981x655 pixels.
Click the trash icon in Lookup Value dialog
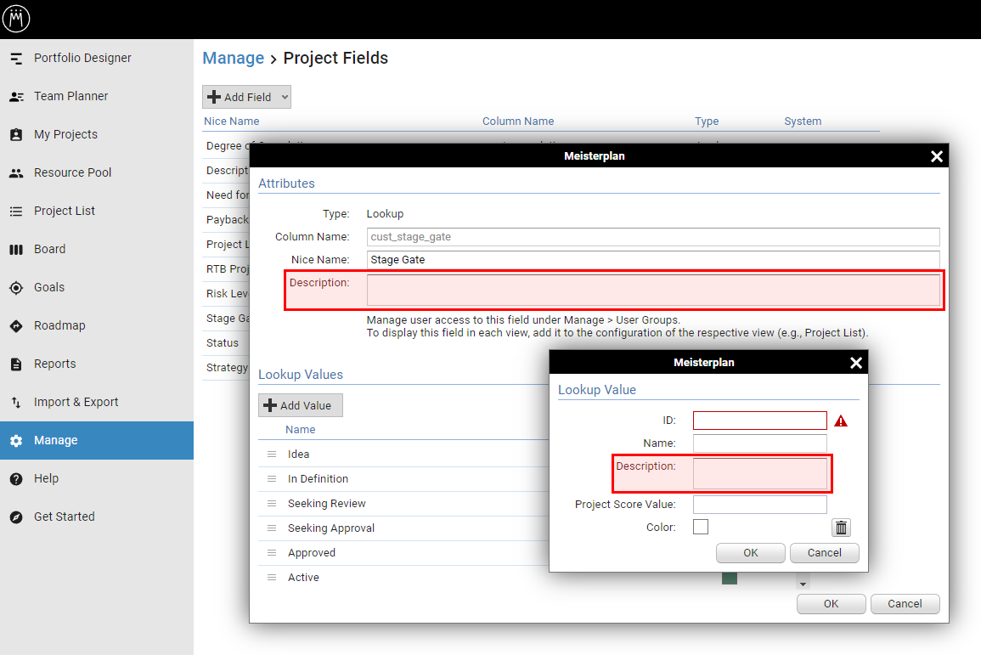tap(841, 528)
